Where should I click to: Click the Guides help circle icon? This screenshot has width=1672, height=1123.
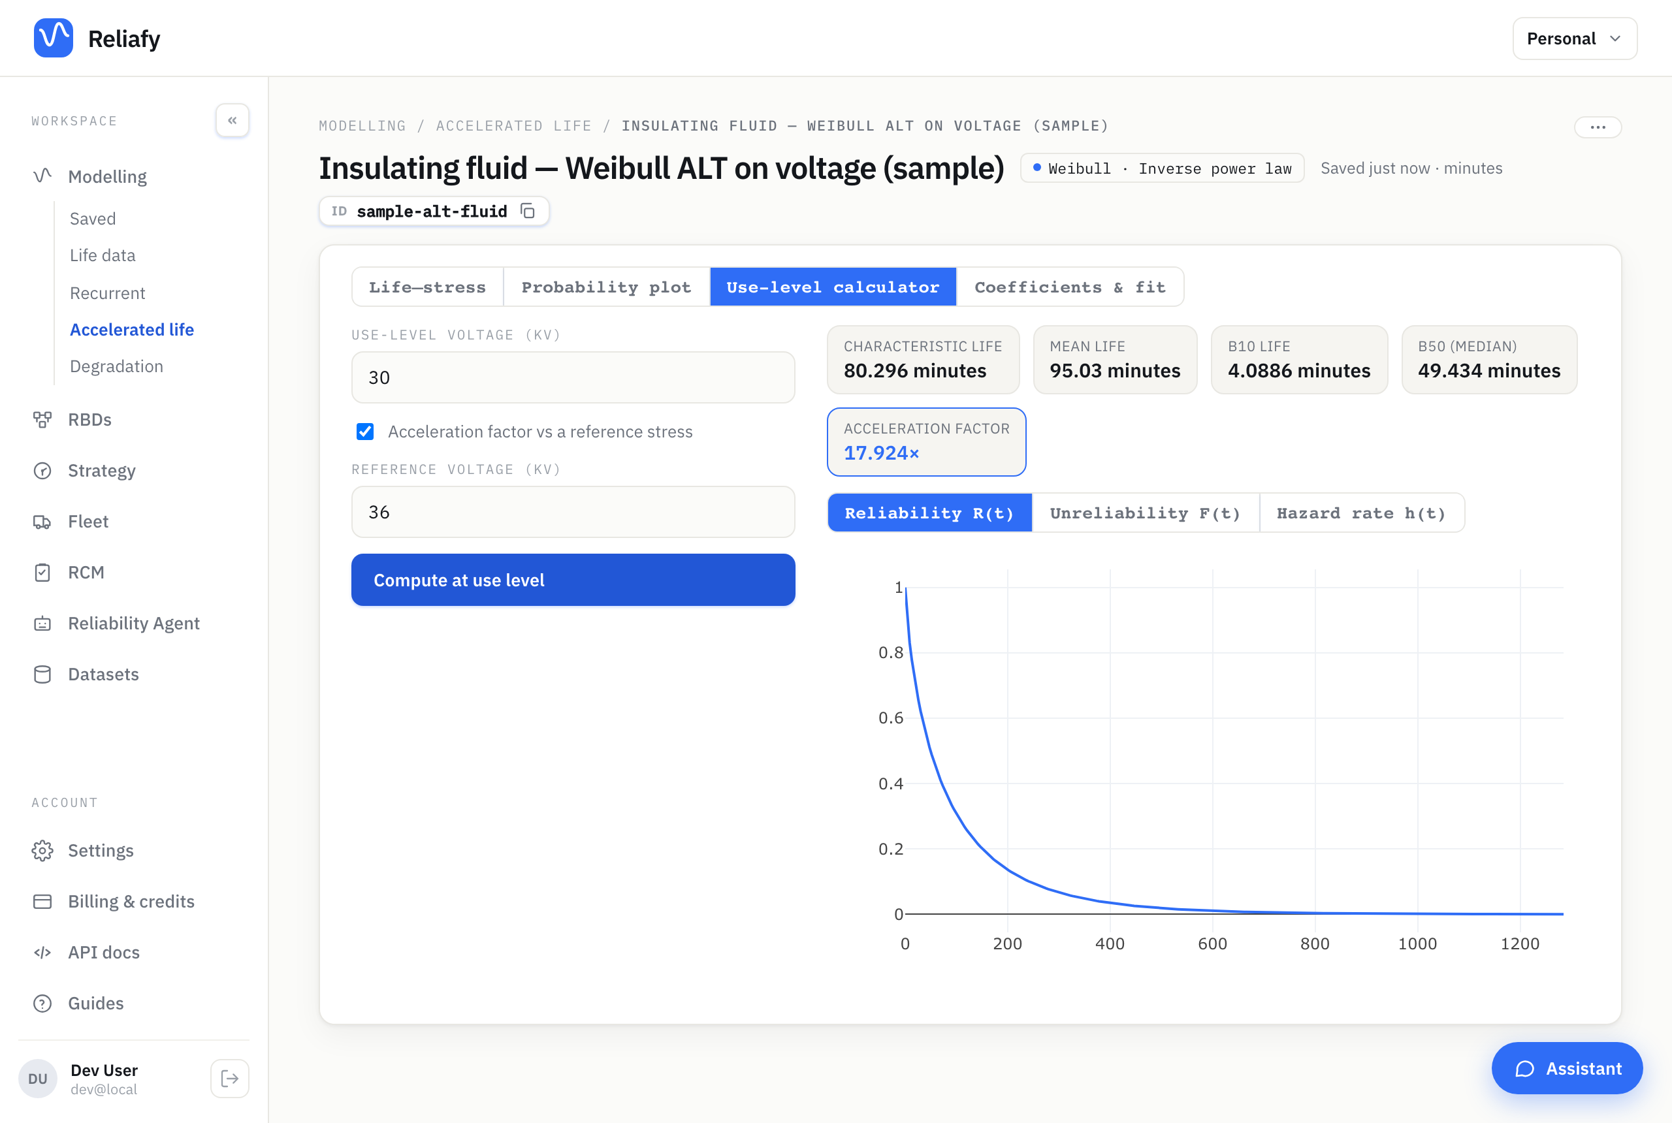[x=42, y=1003]
